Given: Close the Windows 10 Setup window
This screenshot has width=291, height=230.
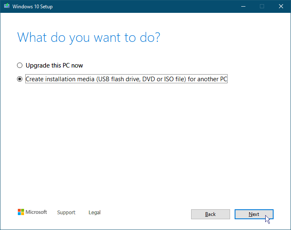Looking at the screenshot, I should pyautogui.click(x=281, y=7).
